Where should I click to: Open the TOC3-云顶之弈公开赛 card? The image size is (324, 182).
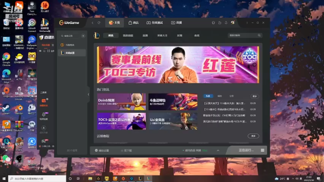click(x=122, y=121)
